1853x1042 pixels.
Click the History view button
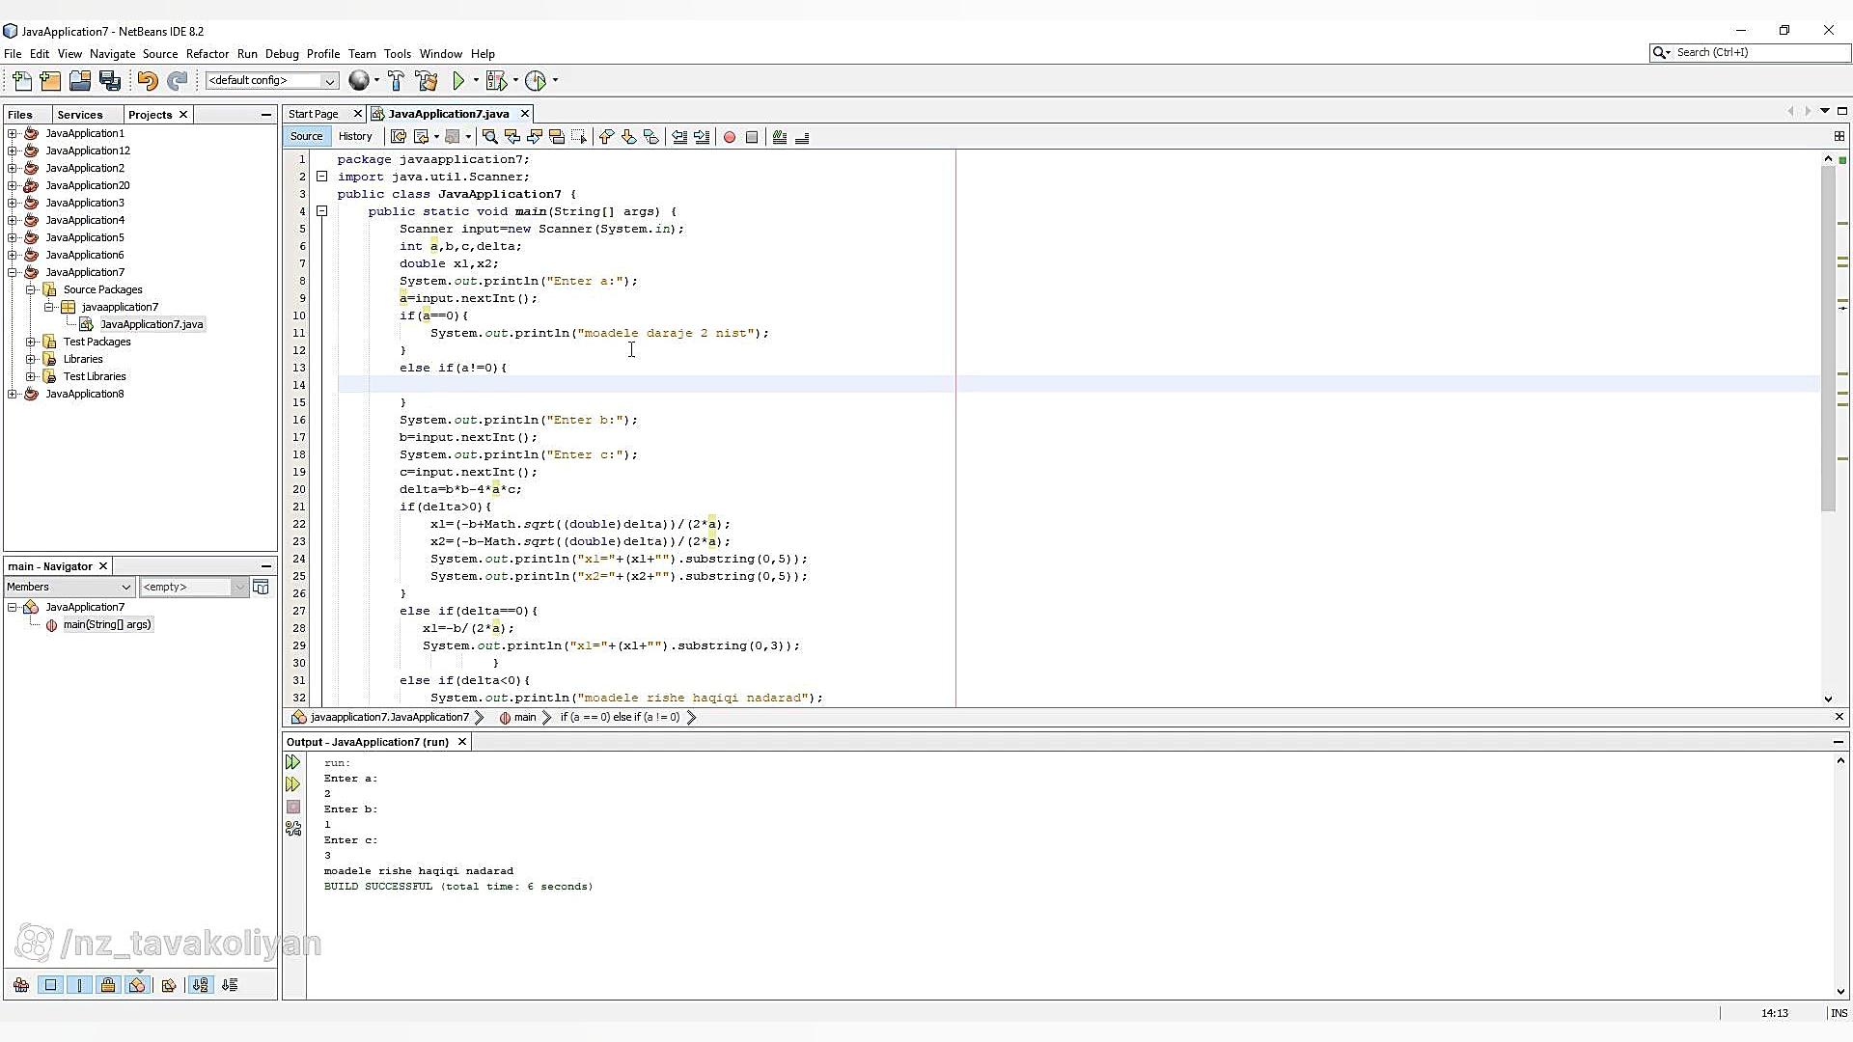click(355, 136)
